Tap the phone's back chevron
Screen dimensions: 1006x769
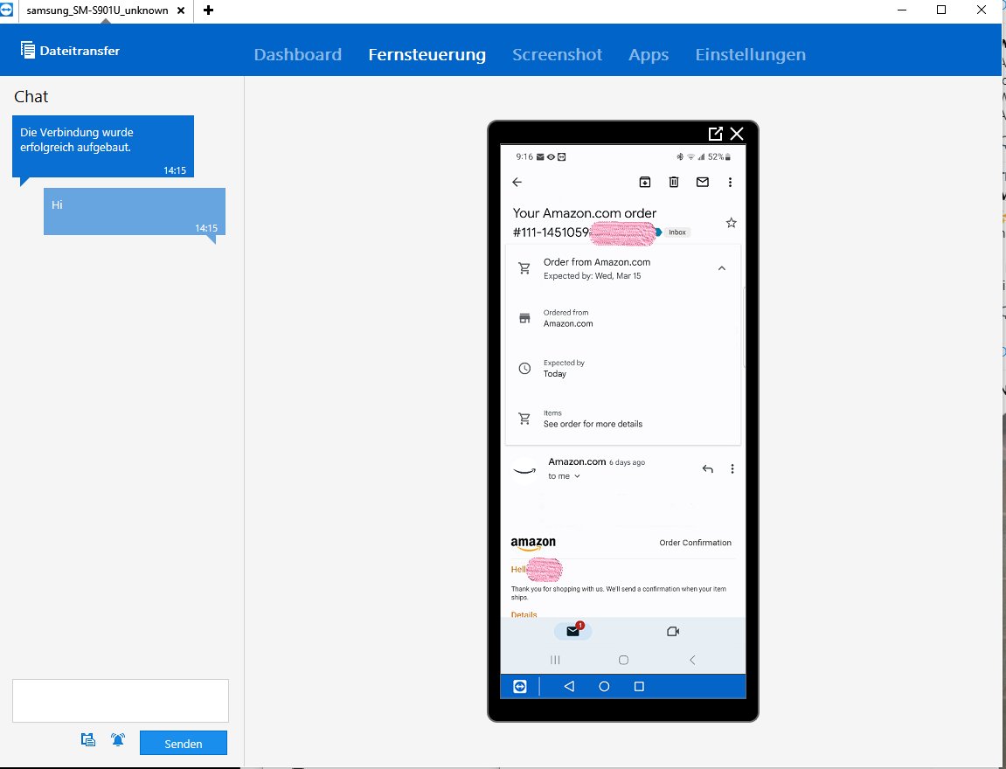point(691,659)
